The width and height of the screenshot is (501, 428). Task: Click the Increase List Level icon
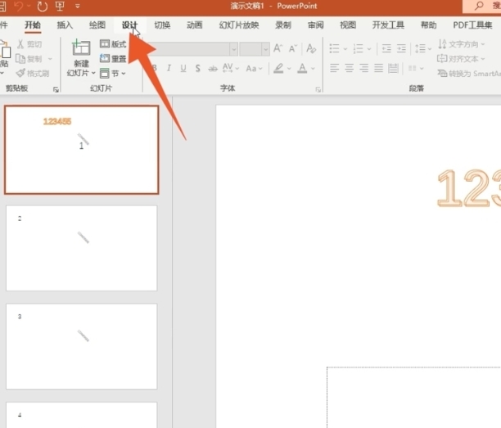point(401,49)
